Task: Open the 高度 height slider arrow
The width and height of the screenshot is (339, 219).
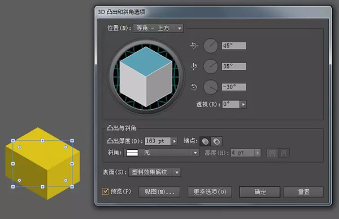Action: pos(257,153)
